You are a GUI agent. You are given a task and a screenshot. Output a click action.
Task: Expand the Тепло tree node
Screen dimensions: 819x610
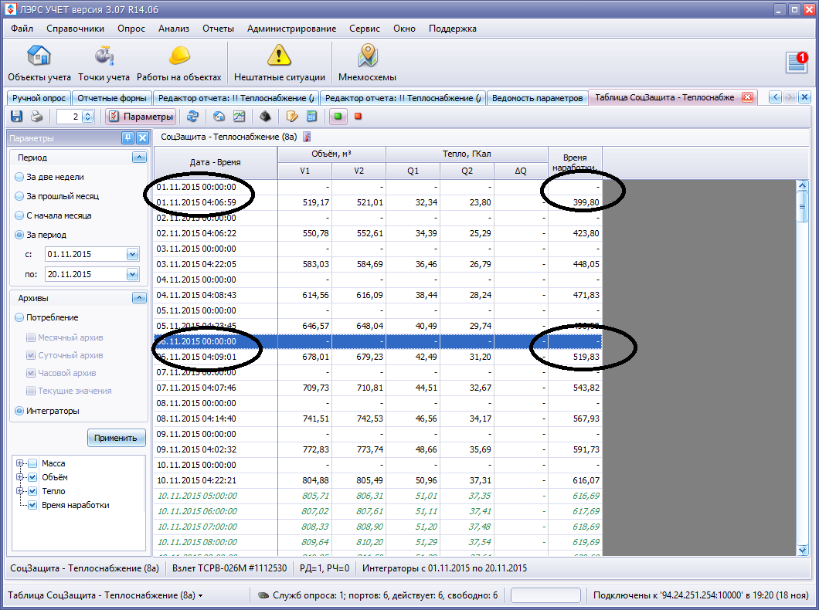20,491
